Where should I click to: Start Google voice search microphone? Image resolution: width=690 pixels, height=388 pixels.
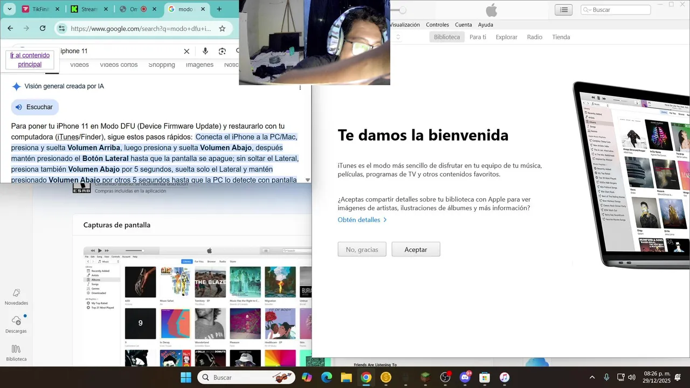click(x=205, y=51)
